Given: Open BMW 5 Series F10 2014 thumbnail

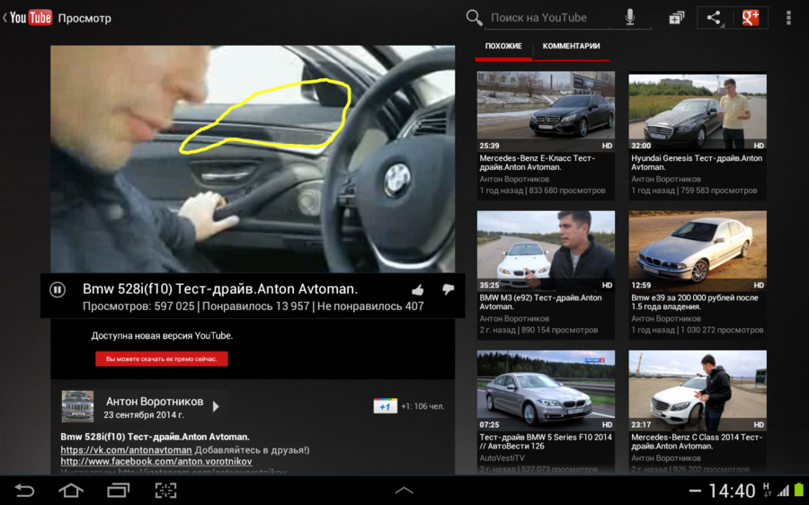Looking at the screenshot, I should tap(546, 391).
